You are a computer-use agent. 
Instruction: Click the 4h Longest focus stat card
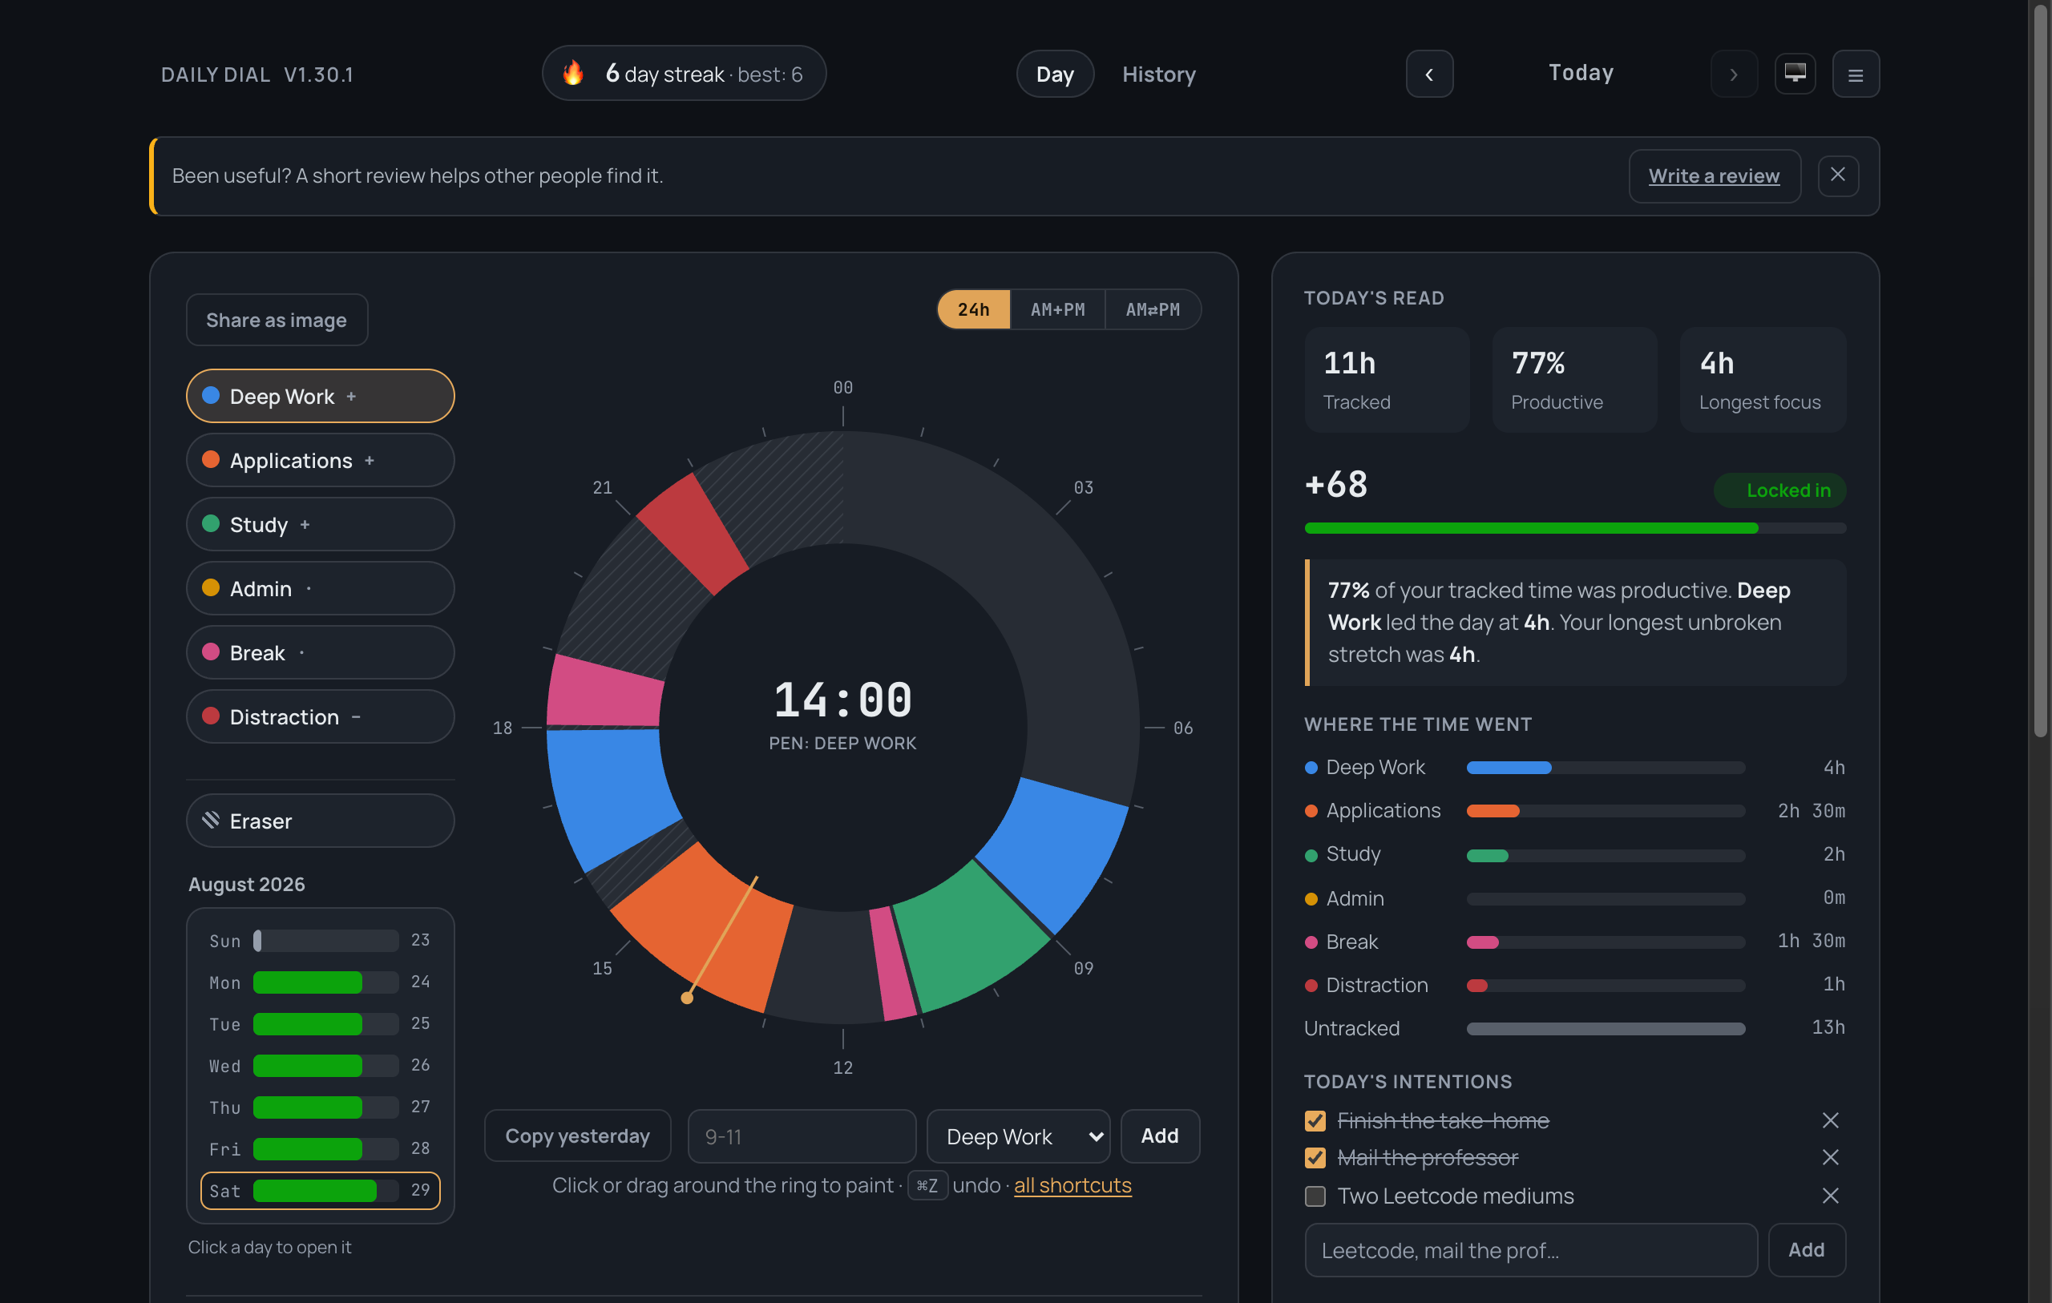[x=1763, y=379]
